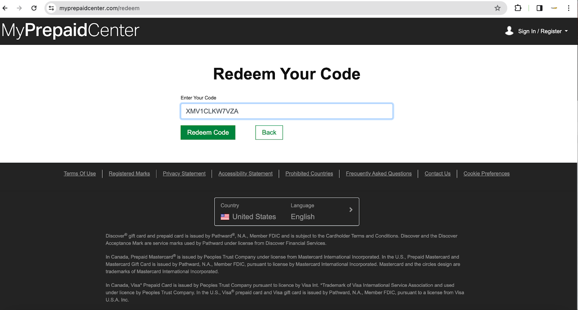The image size is (578, 310).
Task: Click the address bar URL
Action: [99, 8]
